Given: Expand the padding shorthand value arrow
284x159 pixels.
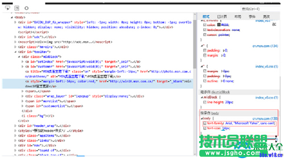Looking at the screenshot, I should pos(224,50).
